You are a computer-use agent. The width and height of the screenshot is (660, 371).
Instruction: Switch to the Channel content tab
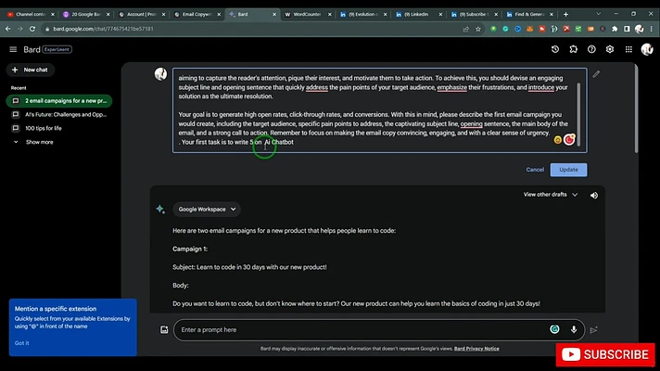[30, 14]
